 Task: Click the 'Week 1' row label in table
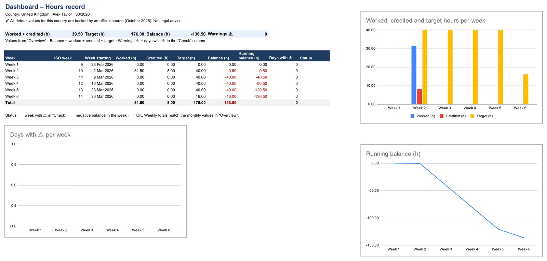tap(12, 64)
